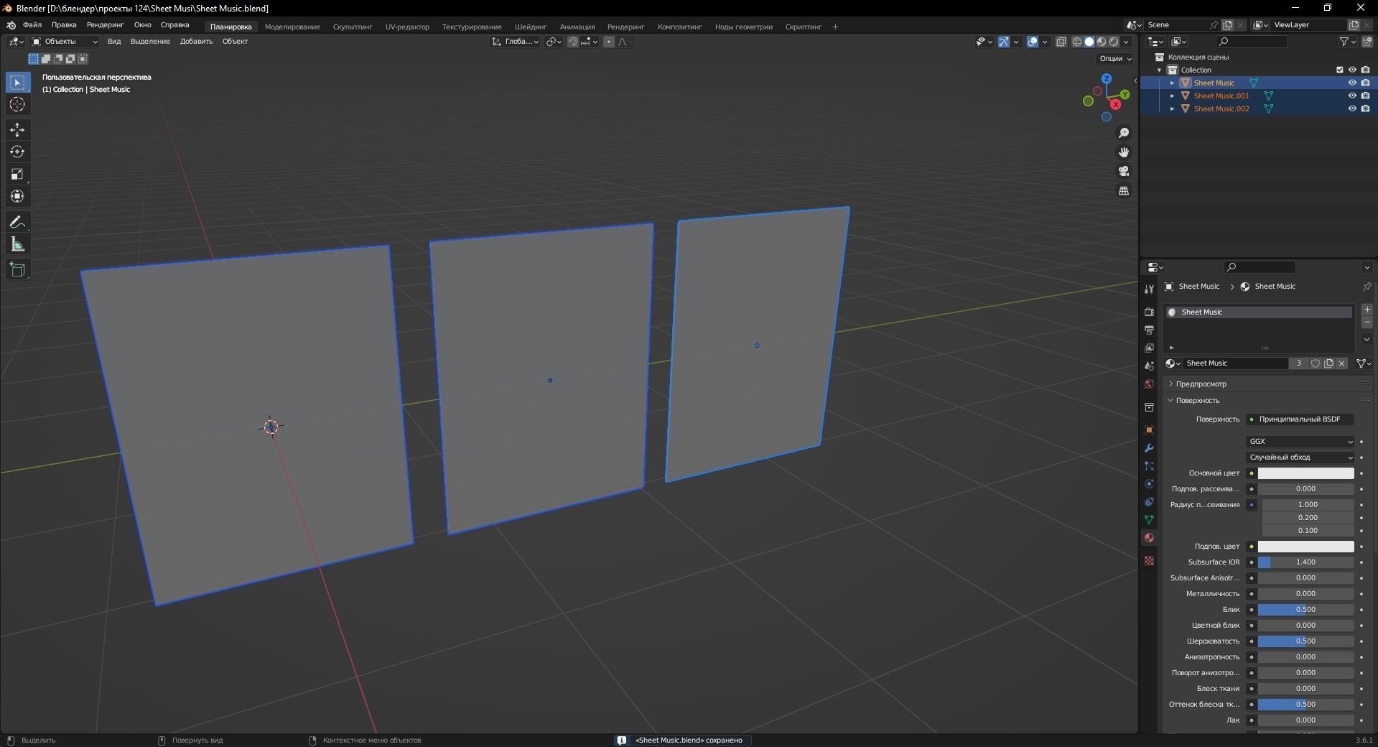Image resolution: width=1378 pixels, height=747 pixels.
Task: Click the Принципиальный BSDF surface button
Action: (x=1300, y=419)
